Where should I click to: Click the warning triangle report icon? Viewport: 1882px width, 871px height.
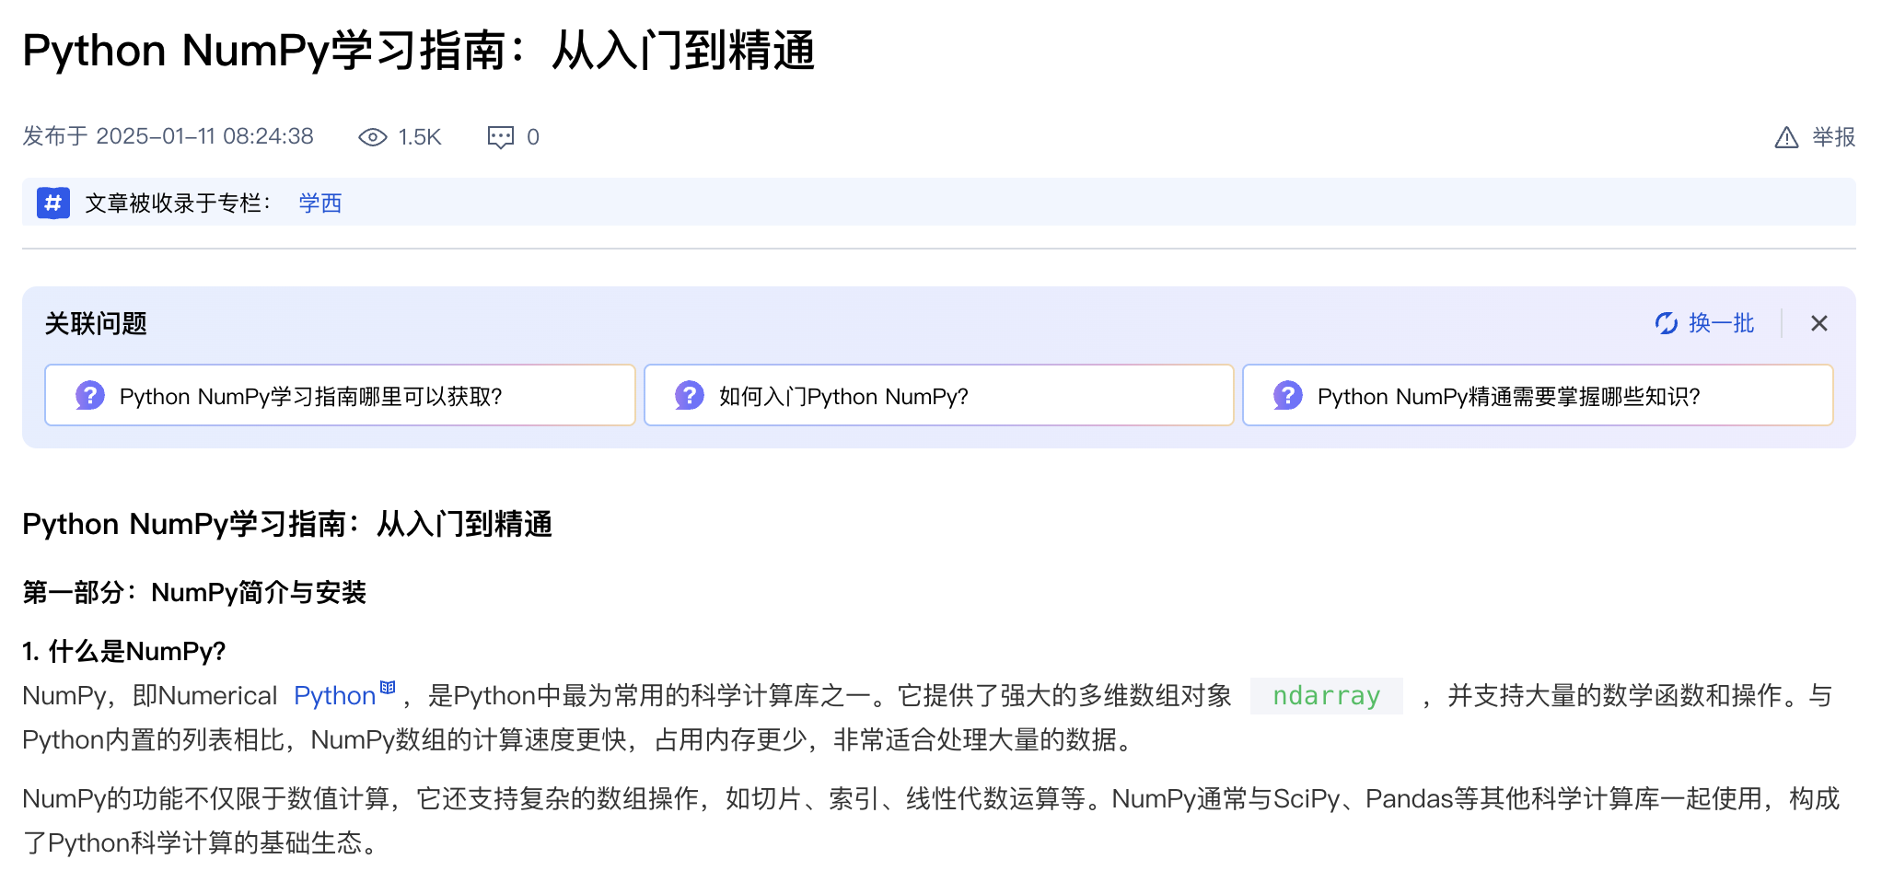[1785, 137]
